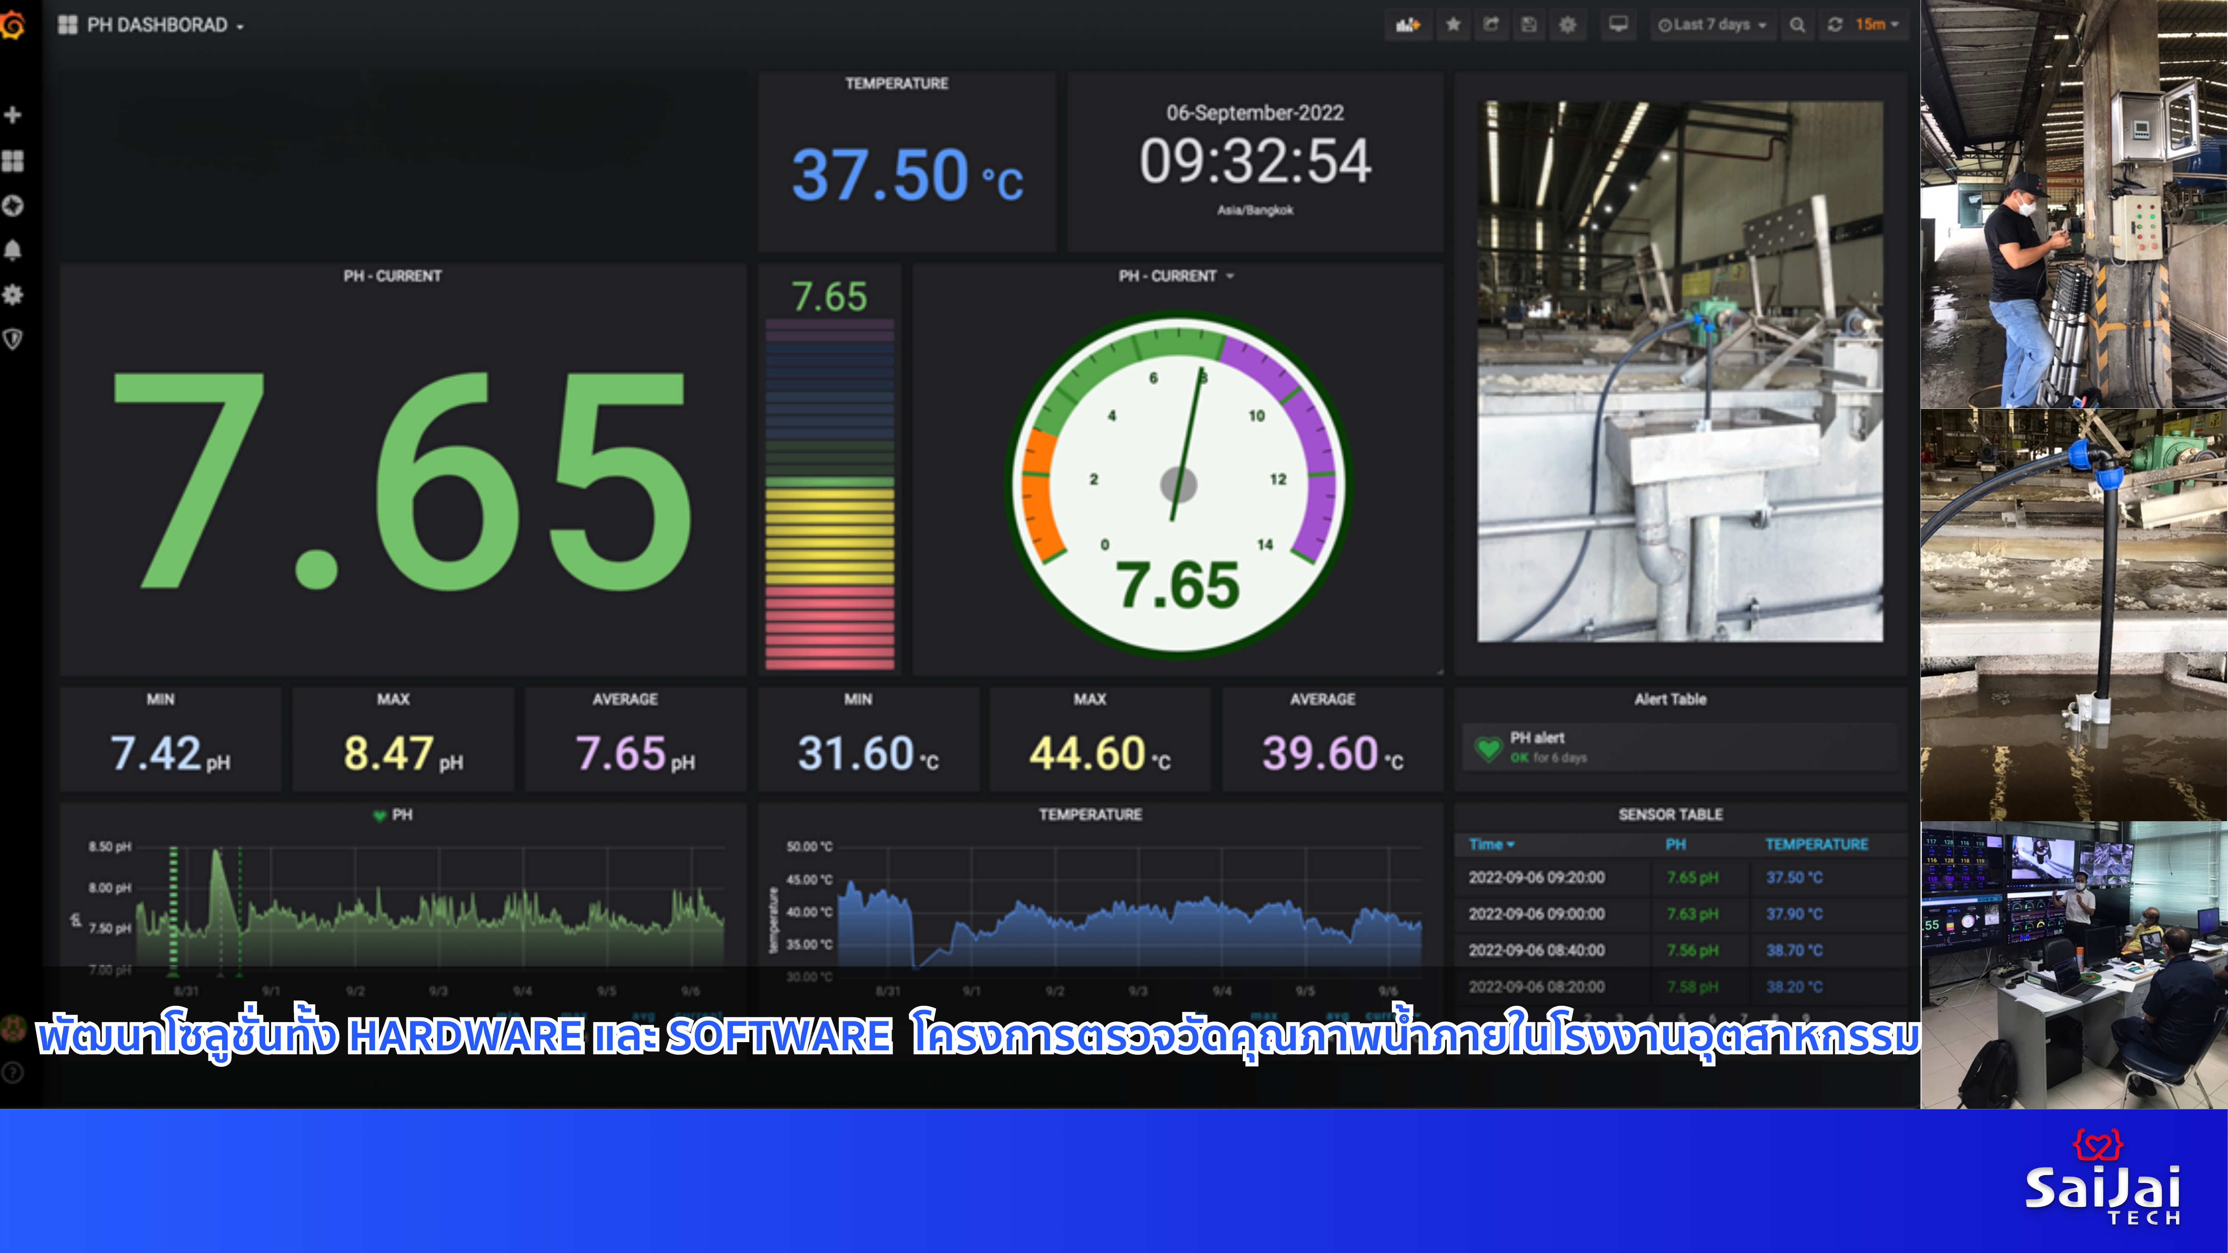The width and height of the screenshot is (2228, 1253).
Task: Open the Explore compass icon in sidebar
Action: pyautogui.click(x=13, y=206)
